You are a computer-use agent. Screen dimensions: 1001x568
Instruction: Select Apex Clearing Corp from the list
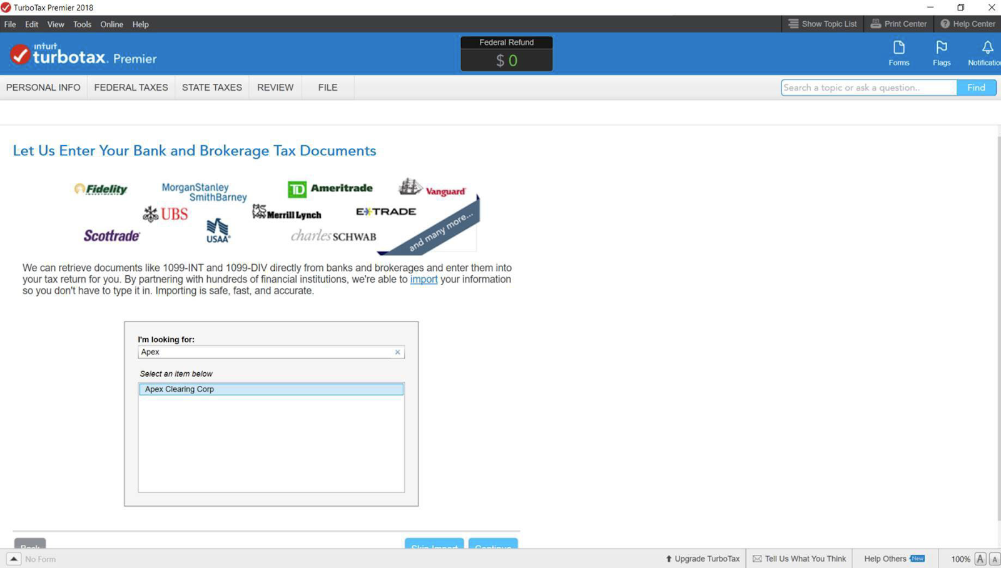(x=271, y=389)
